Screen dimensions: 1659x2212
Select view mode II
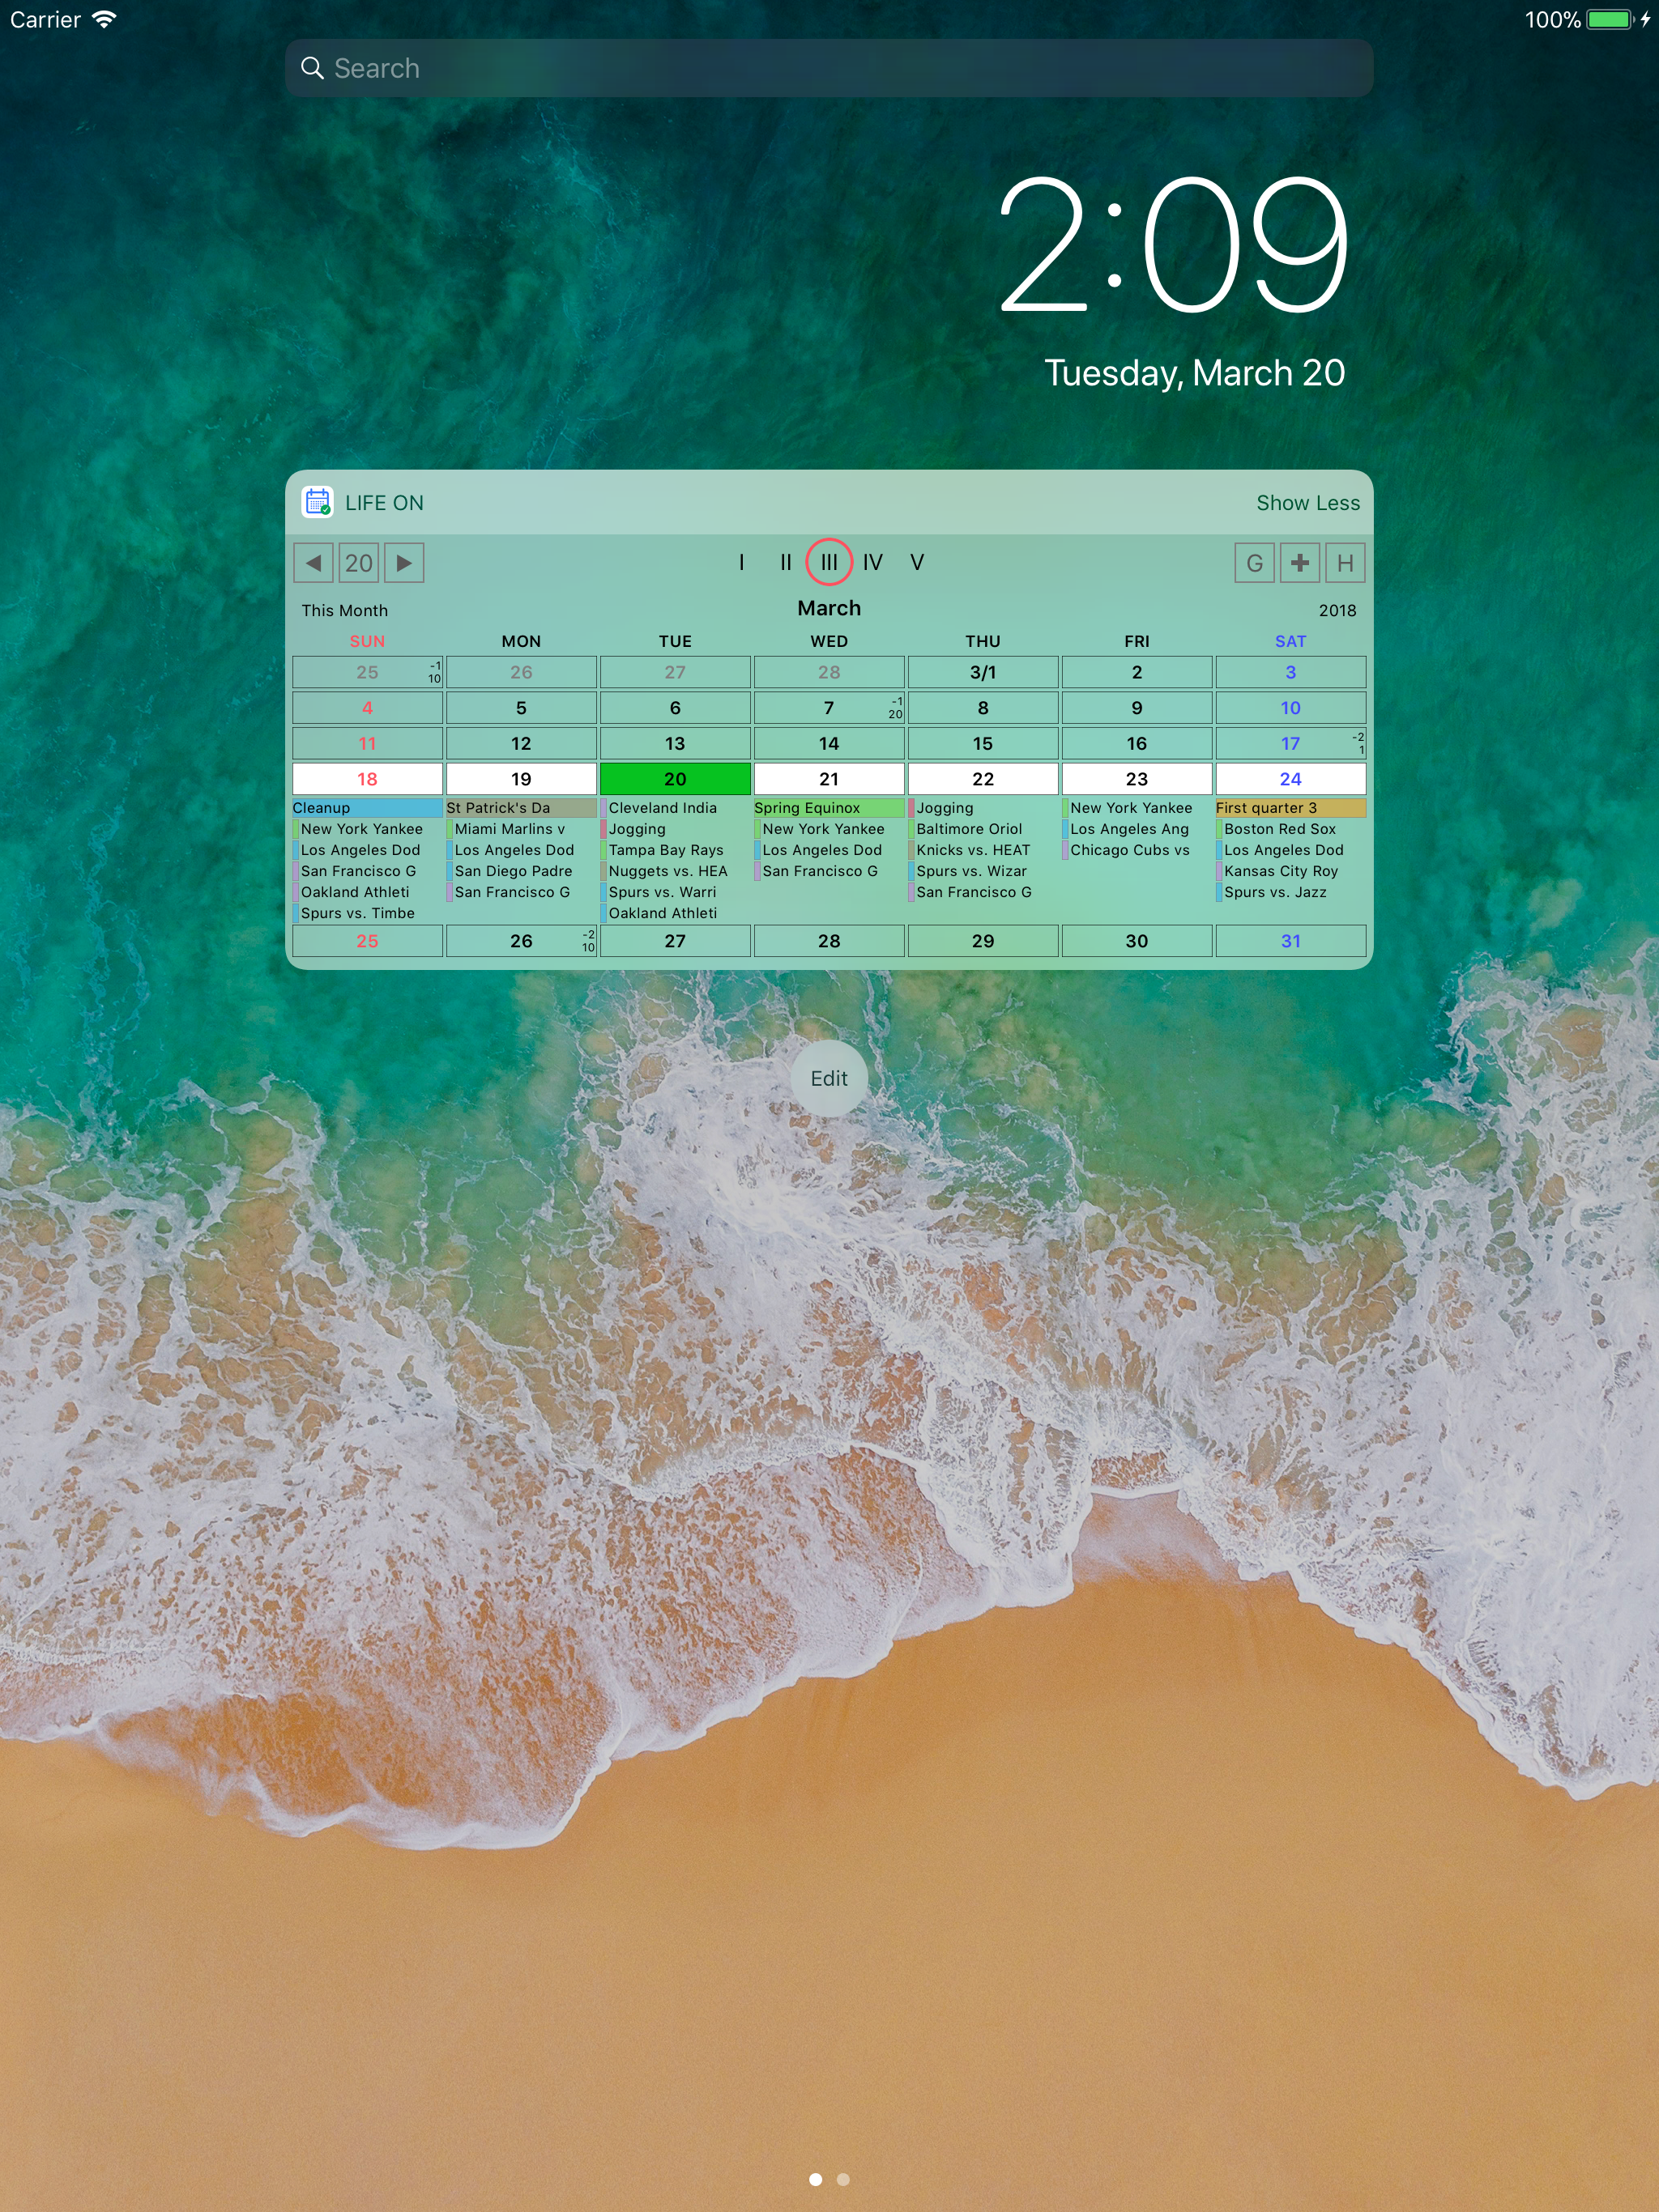(786, 563)
